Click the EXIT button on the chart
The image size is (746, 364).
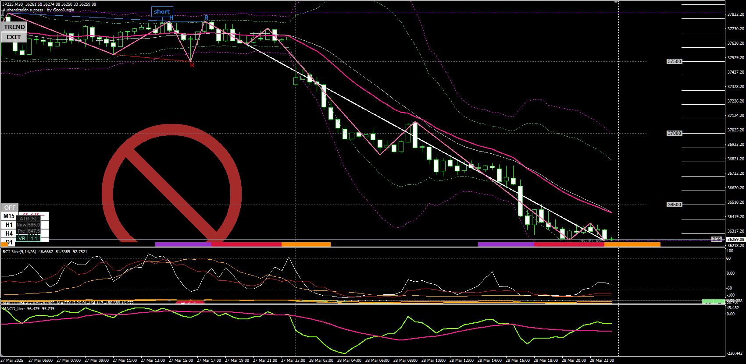[14, 37]
